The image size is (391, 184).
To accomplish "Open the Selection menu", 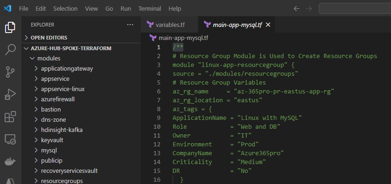I will tap(65, 9).
